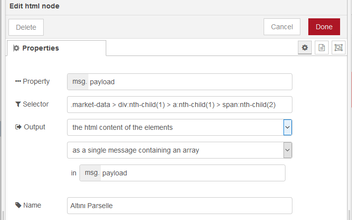Open node description document icon

click(322, 48)
